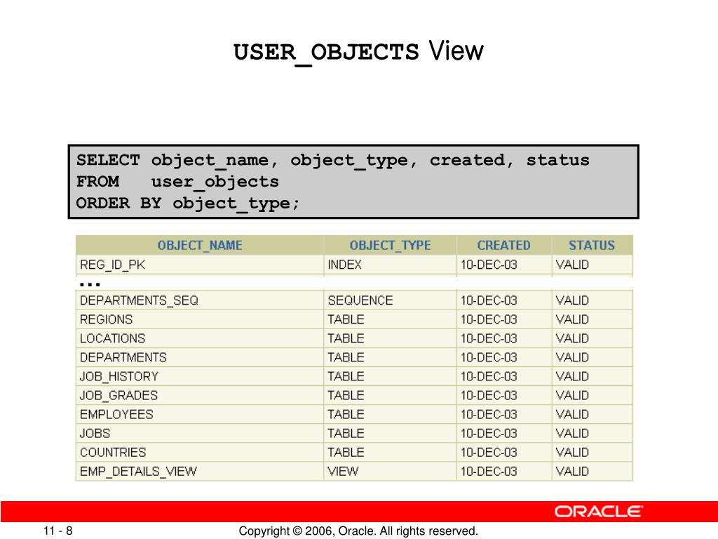Select the EMP_DETAILS_VIEW cell

pyautogui.click(x=200, y=471)
